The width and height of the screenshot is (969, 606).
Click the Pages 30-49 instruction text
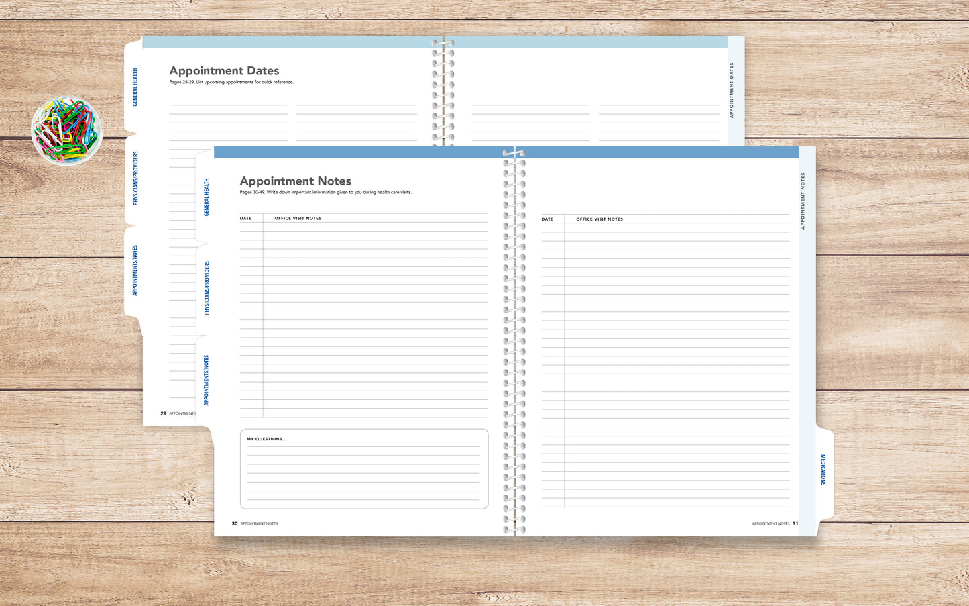325,192
